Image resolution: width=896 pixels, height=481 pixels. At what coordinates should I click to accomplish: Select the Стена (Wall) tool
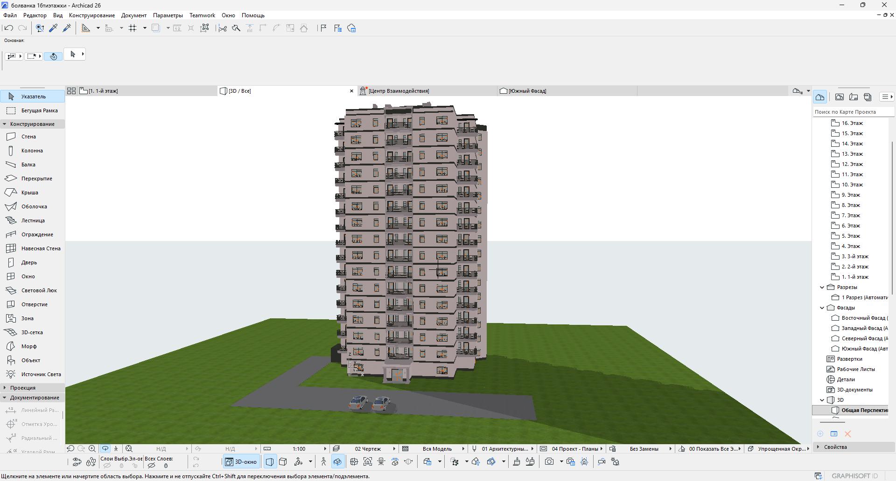pyautogui.click(x=28, y=137)
